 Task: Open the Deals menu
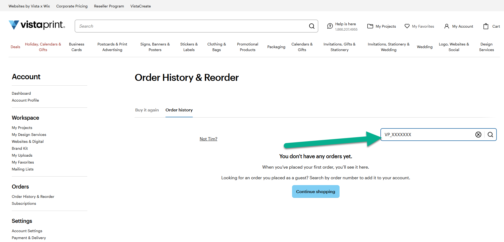pyautogui.click(x=15, y=47)
